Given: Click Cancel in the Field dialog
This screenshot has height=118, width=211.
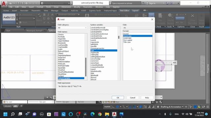Looking at the screenshot, I should click(133, 98).
